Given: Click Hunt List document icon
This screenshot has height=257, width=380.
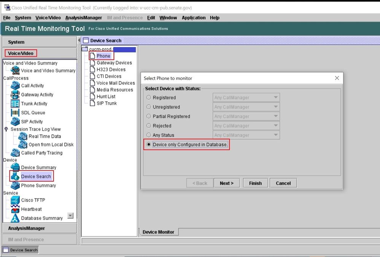Looking at the screenshot, I should point(92,96).
